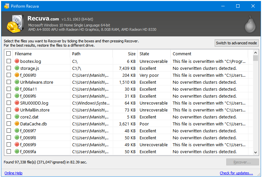Click the Found 97,338 file(s) status text
Image resolution: width=262 pixels, height=178 pixels.
[45, 162]
